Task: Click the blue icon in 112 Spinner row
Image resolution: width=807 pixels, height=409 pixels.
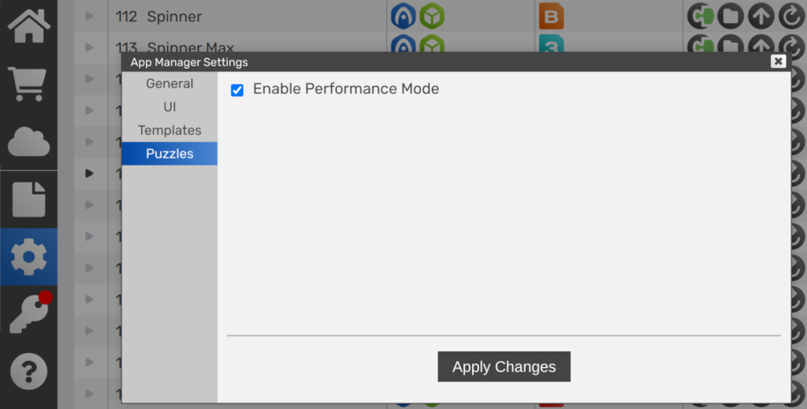Action: click(x=403, y=17)
